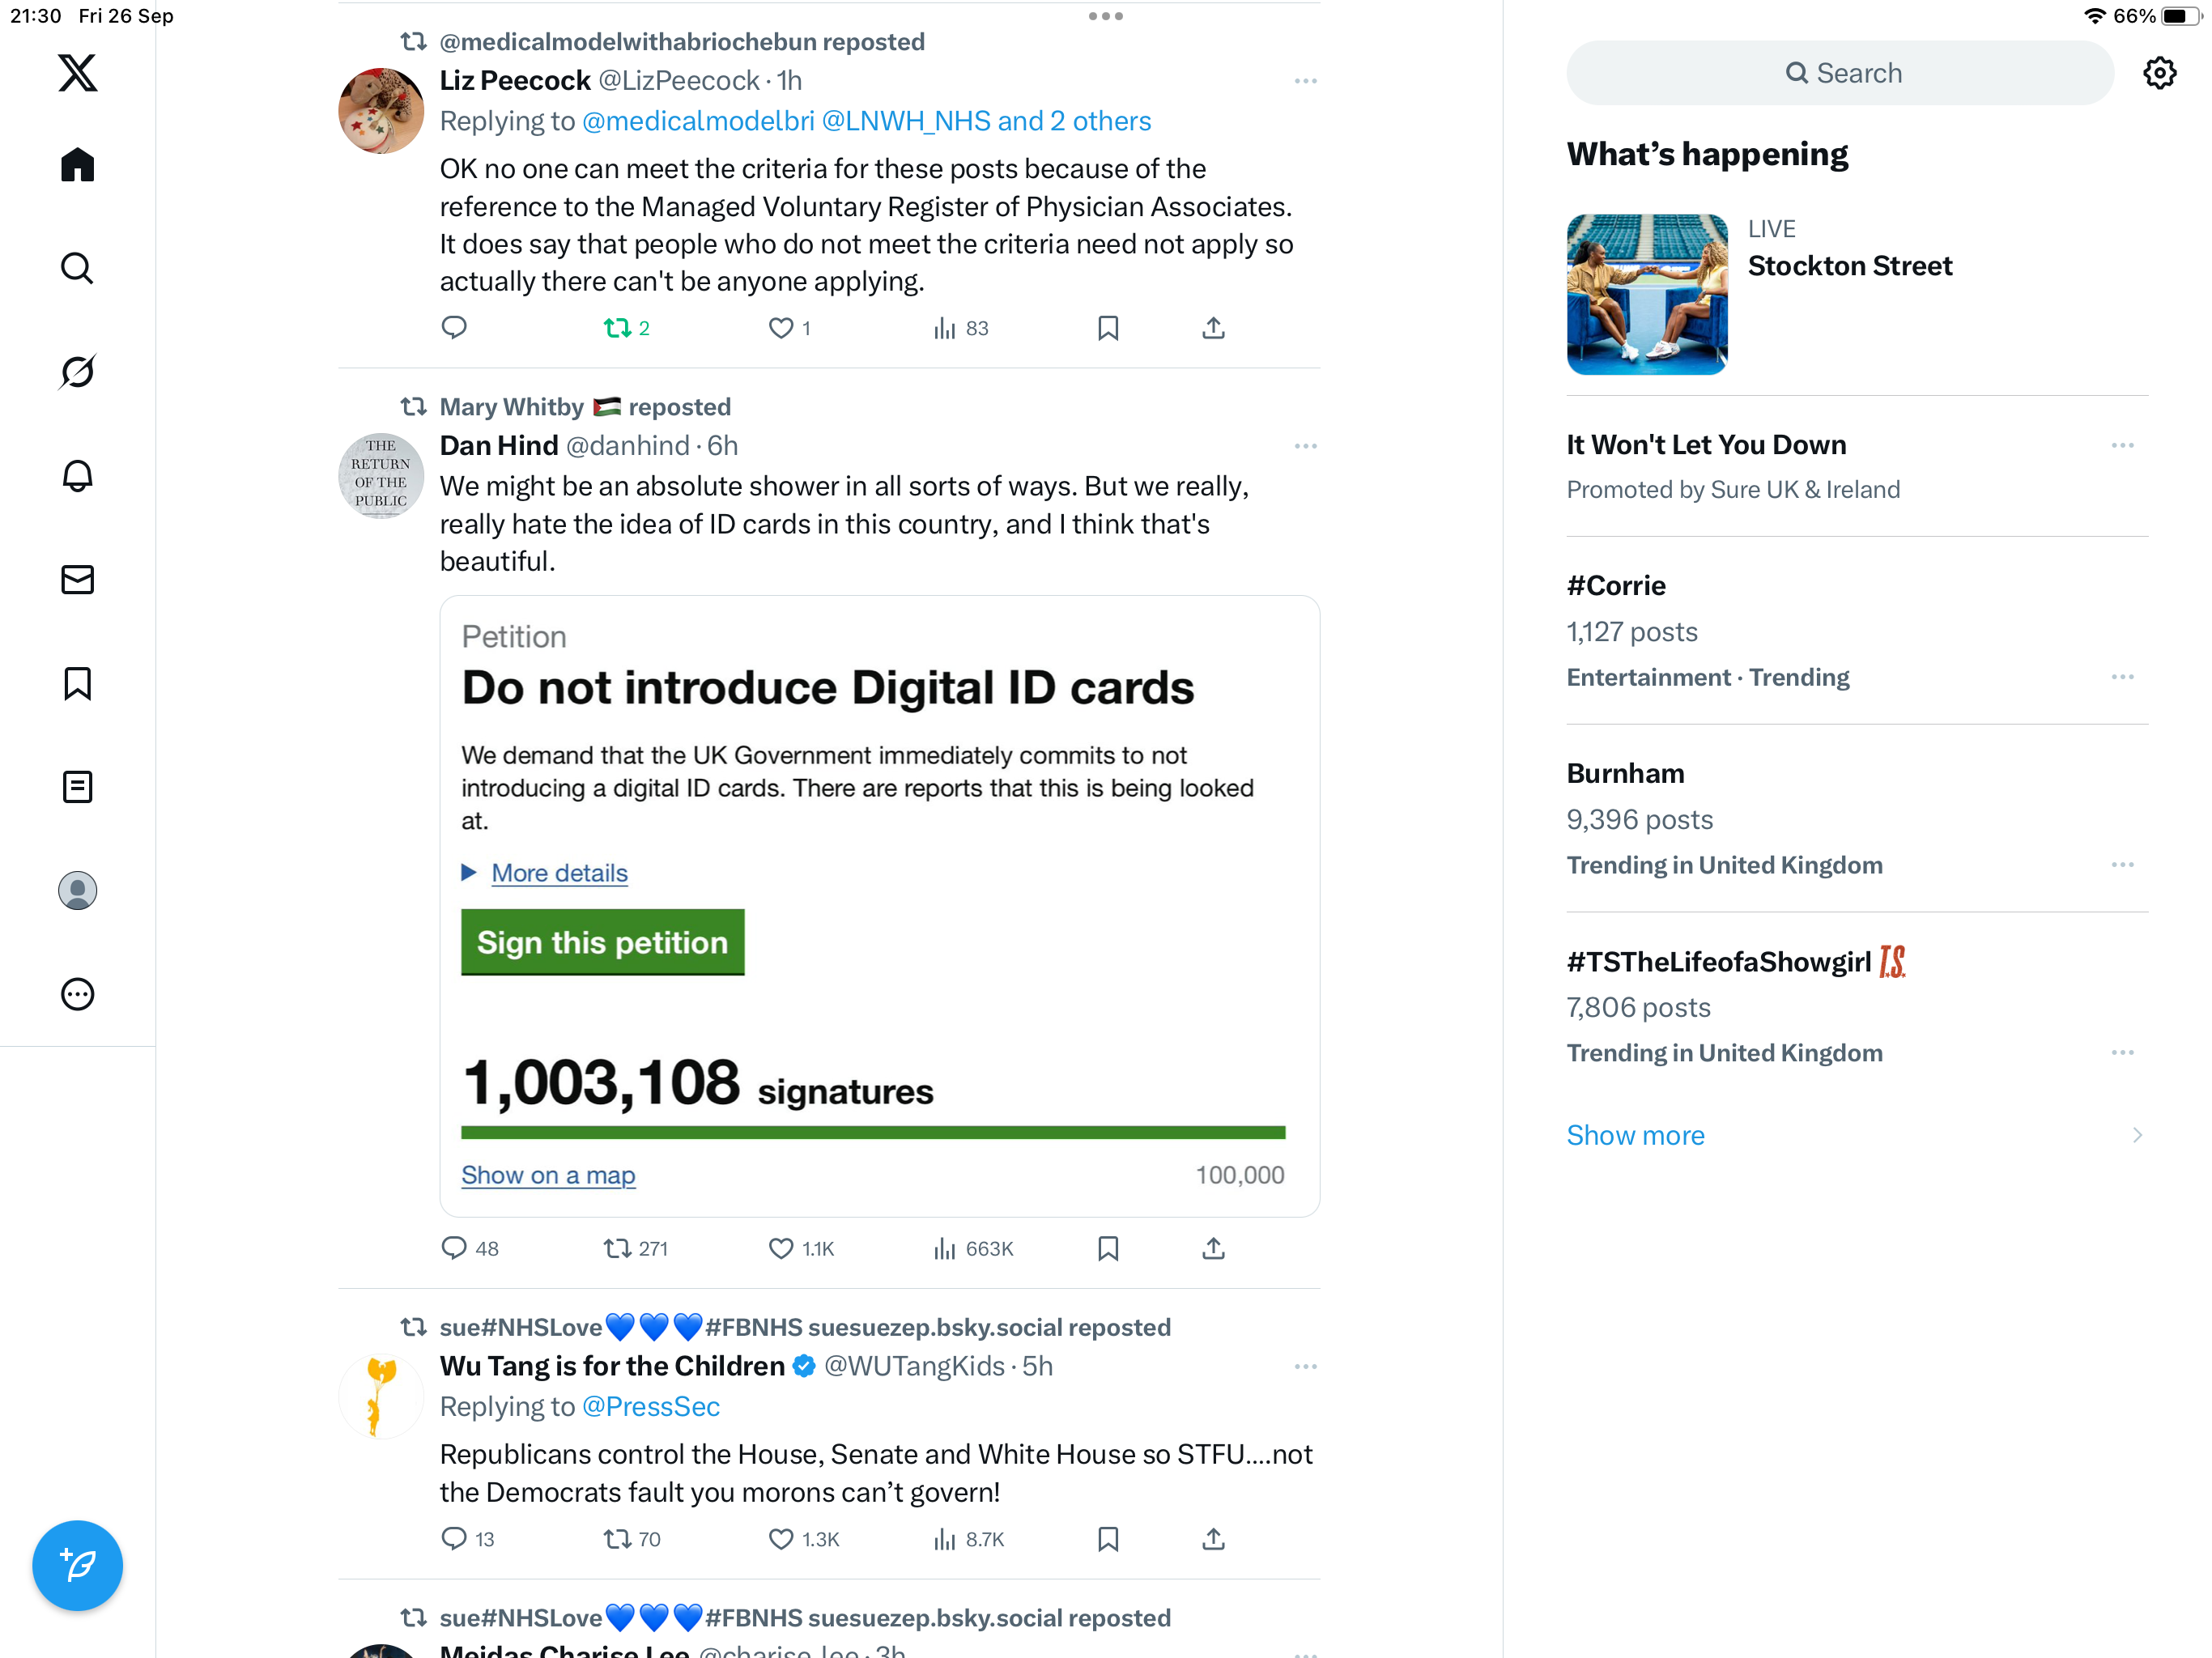The image size is (2212, 1658).
Task: Undo repost on Liz Peecock's post
Action: tap(617, 328)
